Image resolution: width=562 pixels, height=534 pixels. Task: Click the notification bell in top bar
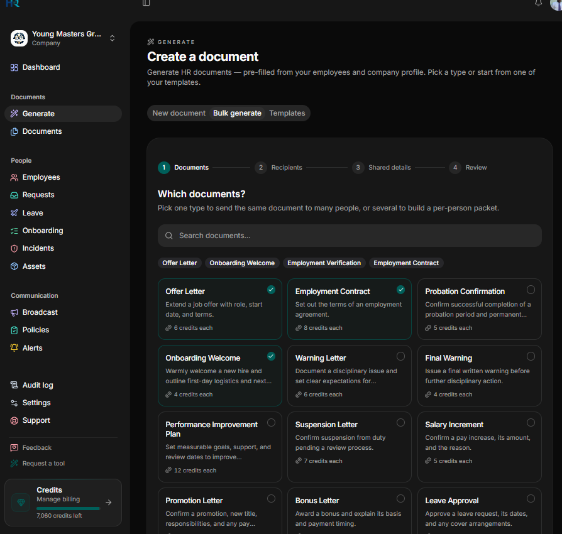[538, 3]
